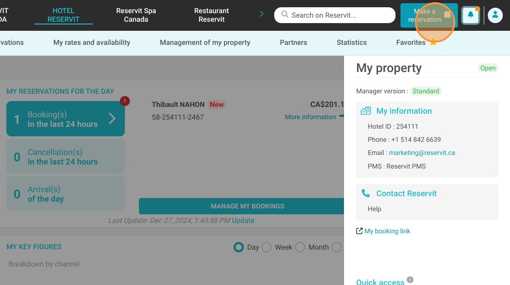This screenshot has width=510, height=285.
Task: Select the Day radio button
Action: tap(238, 247)
